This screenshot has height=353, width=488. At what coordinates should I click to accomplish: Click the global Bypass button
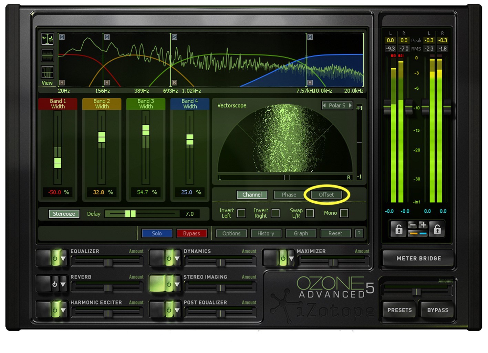pyautogui.click(x=438, y=310)
